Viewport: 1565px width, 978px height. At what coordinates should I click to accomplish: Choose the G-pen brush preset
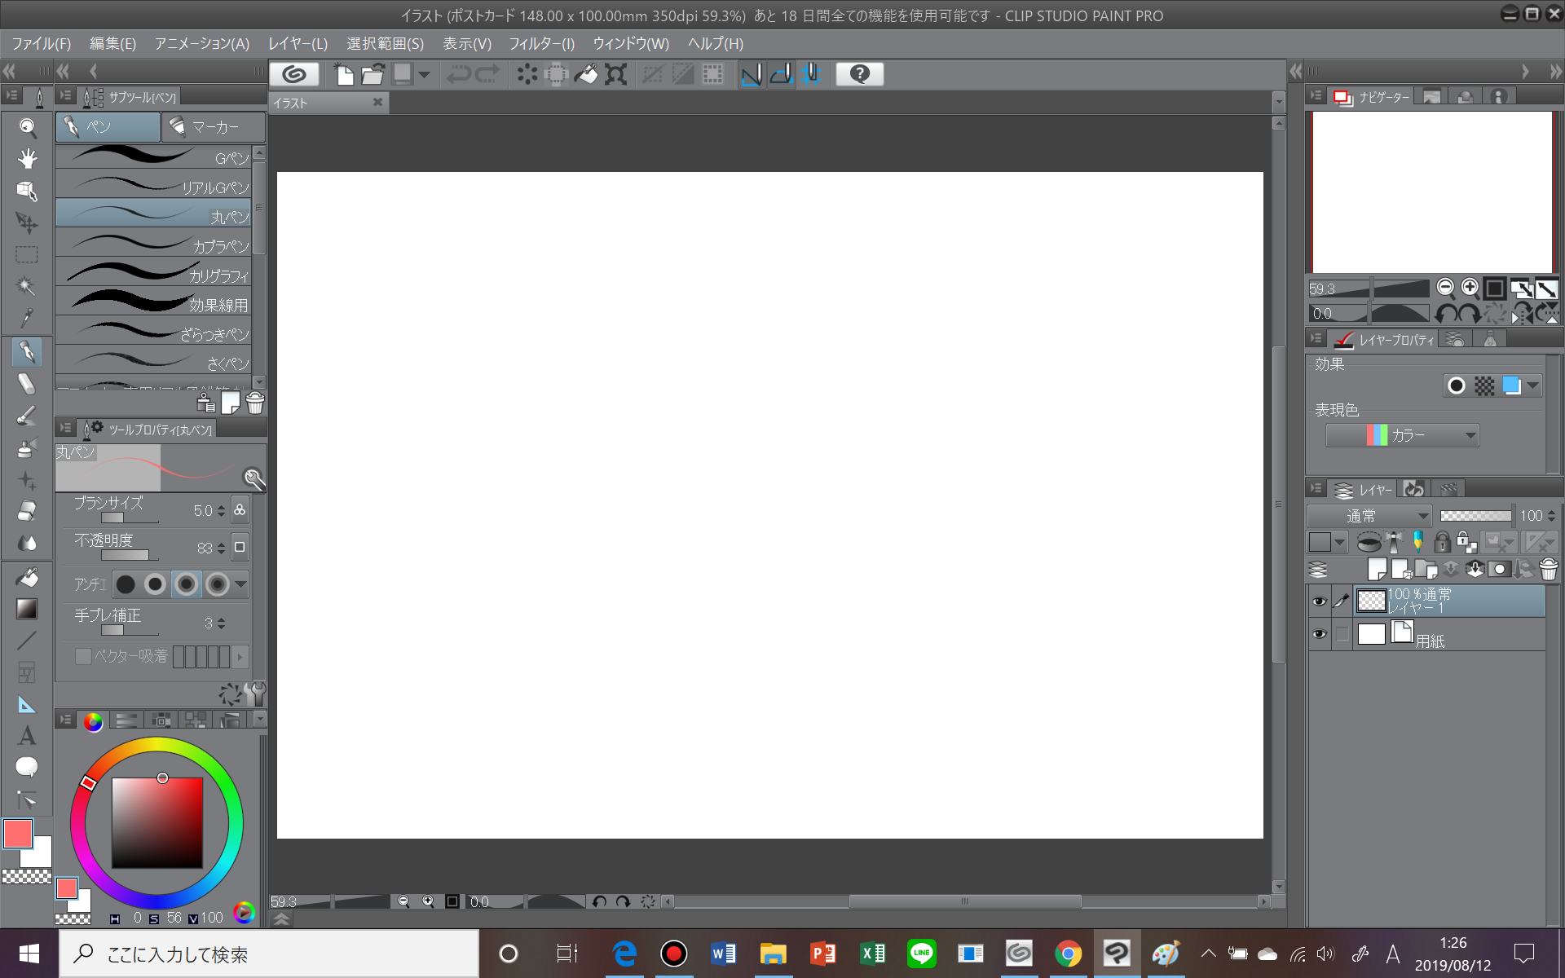(x=153, y=156)
